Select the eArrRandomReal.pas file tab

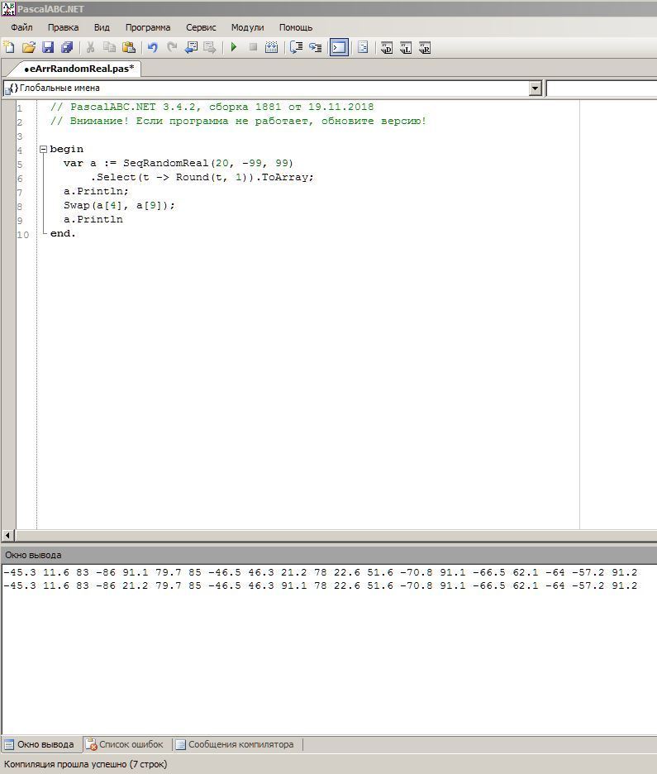pos(81,69)
